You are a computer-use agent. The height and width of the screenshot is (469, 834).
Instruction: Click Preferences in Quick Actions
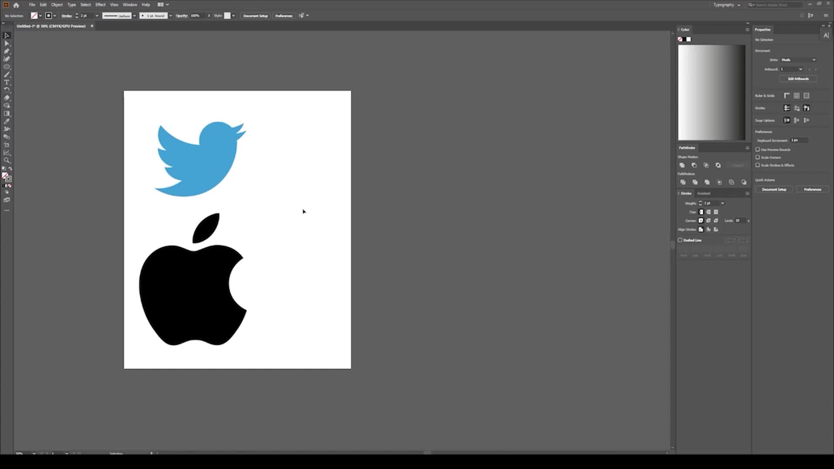(x=812, y=189)
